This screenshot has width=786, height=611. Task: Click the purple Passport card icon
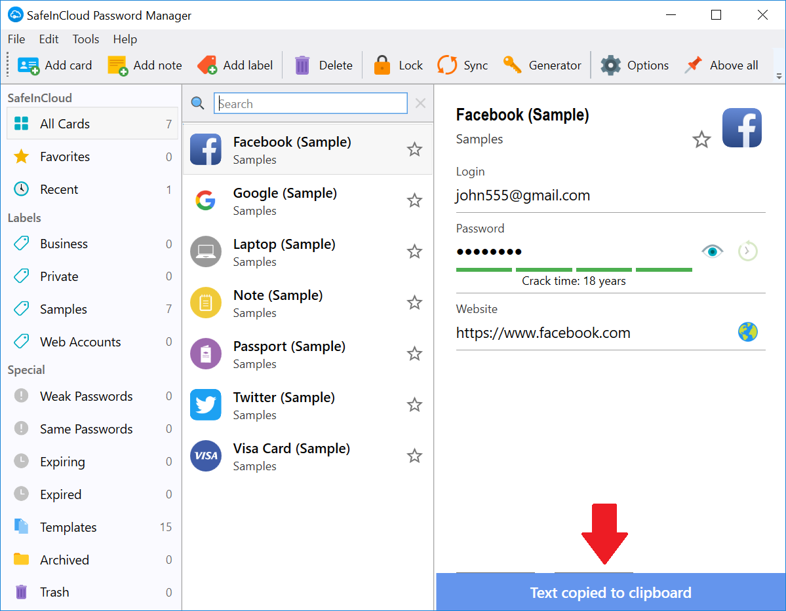[206, 354]
